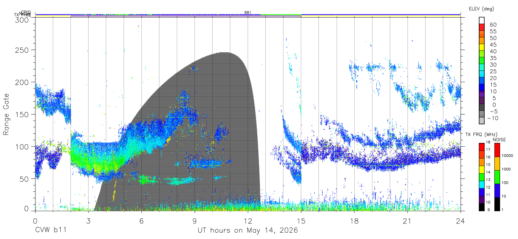The width and height of the screenshot is (518, 239).
Task: Click the green 30–35 degree elevation swatch
Action: [x=482, y=61]
